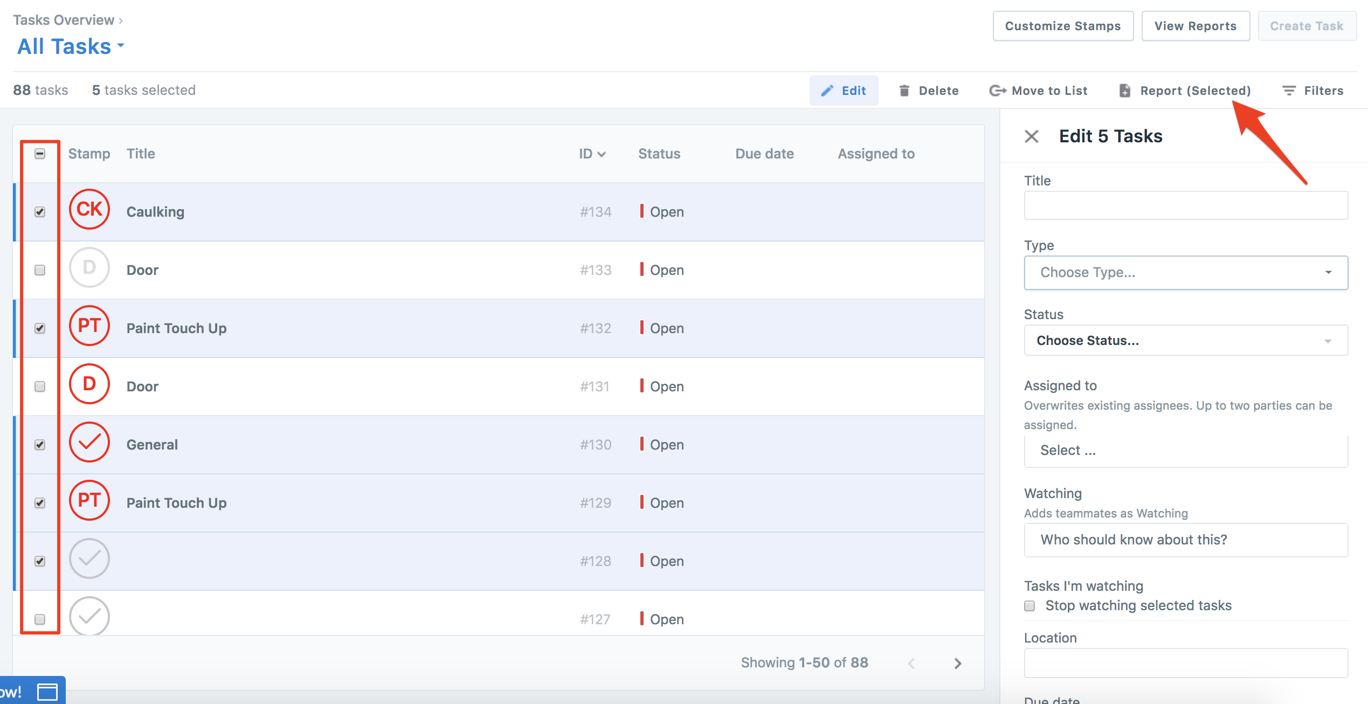
Task: Open View Reports
Action: (x=1195, y=25)
